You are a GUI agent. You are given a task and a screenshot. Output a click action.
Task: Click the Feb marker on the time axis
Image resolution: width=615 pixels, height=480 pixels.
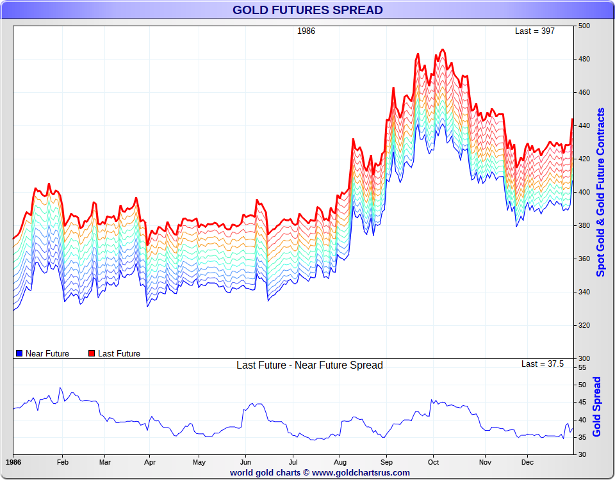point(63,461)
